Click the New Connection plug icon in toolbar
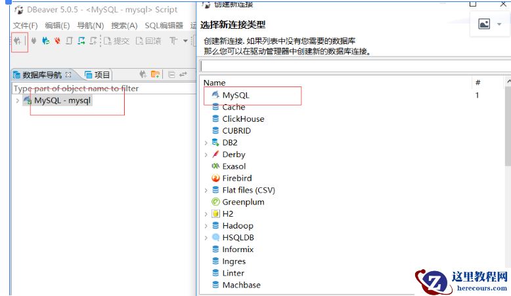The height and width of the screenshot is (296, 511). [x=17, y=41]
